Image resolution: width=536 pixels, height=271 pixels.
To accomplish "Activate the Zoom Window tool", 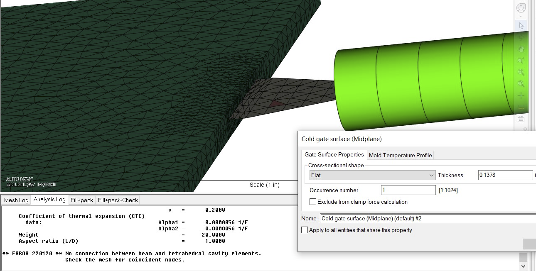I will (x=521, y=71).
